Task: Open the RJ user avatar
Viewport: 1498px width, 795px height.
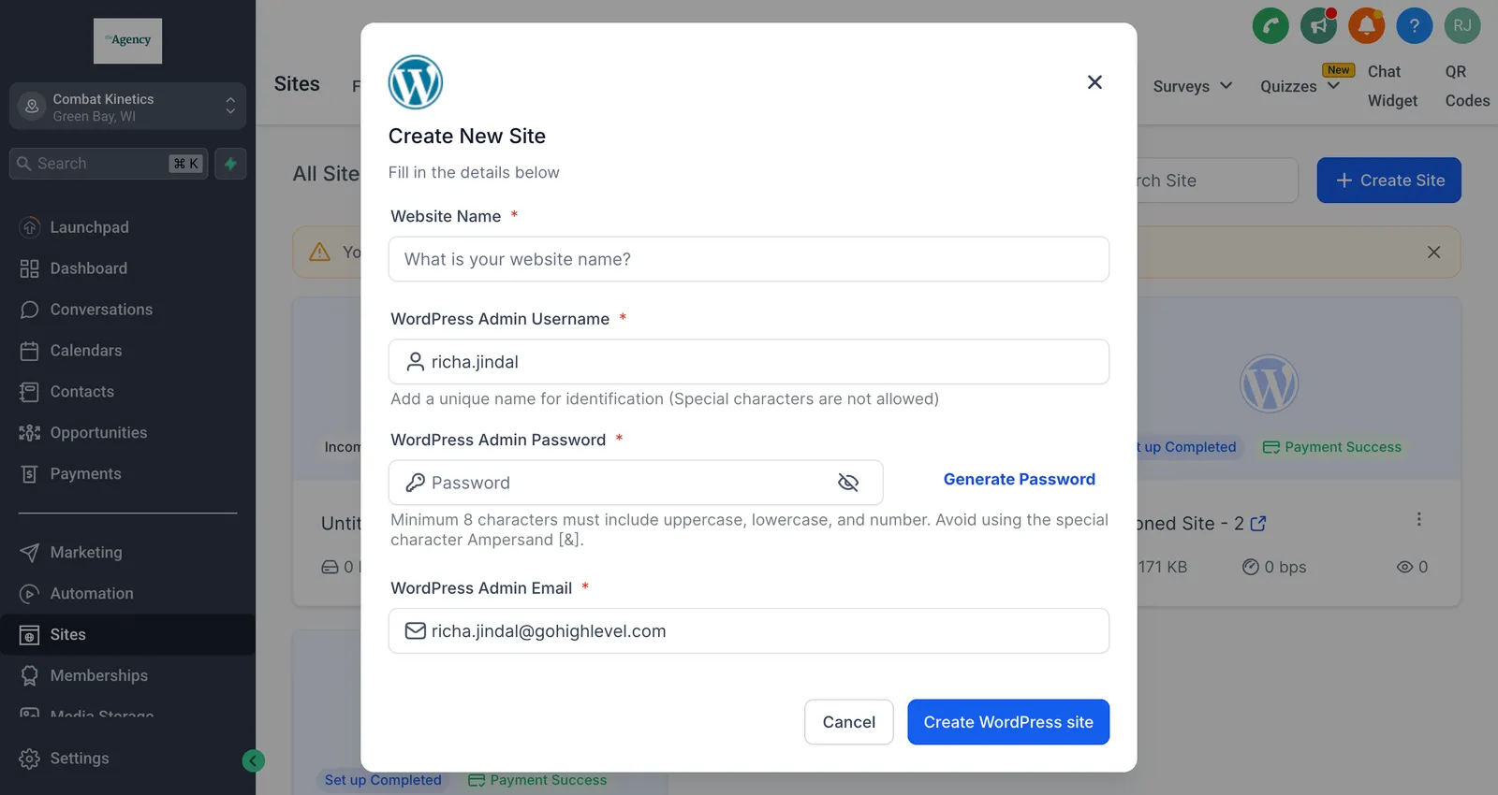Action: (1461, 25)
